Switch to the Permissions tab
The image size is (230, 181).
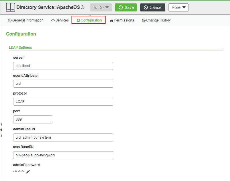(x=122, y=20)
